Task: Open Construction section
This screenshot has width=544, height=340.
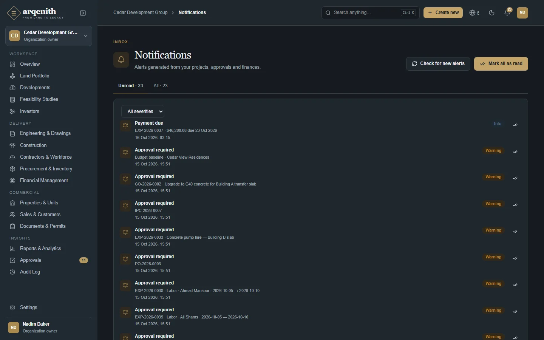Action: point(49,145)
